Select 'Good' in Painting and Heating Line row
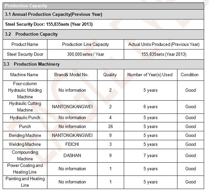Image resolution: width=211 pixels, height=191 pixels. pos(191,182)
